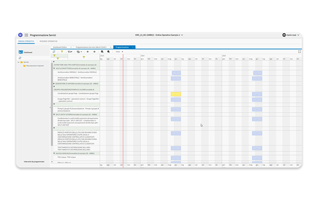Zoom in on the Gantt timeline
Viewport: 318px width, 200px height.
pos(102,52)
